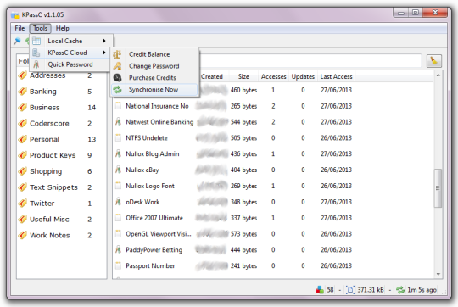Screen dimensions: 458x307
Task: Click the Local Cache submenu arrow
Action: (104, 41)
